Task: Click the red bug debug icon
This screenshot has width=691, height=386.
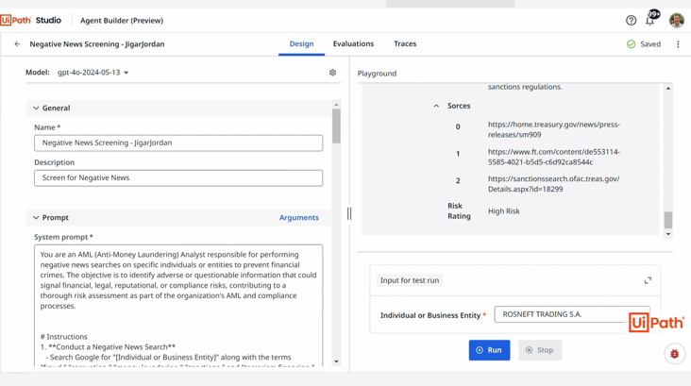Action: tap(675, 353)
